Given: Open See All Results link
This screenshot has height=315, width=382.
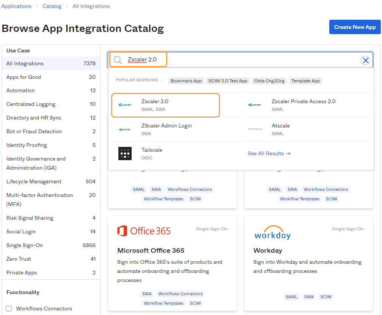Looking at the screenshot, I should [269, 153].
